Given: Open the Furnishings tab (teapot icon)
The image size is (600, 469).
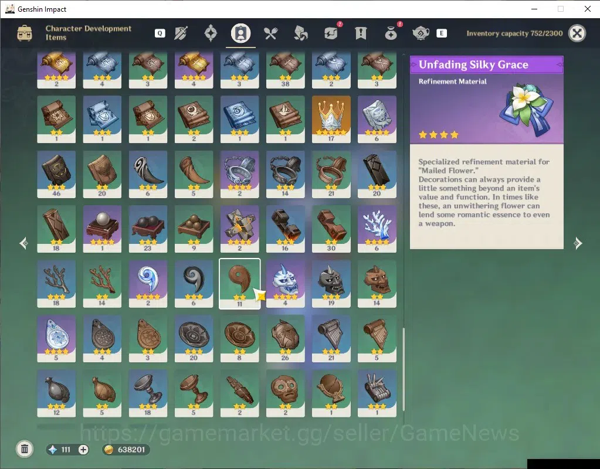Looking at the screenshot, I should (x=421, y=33).
